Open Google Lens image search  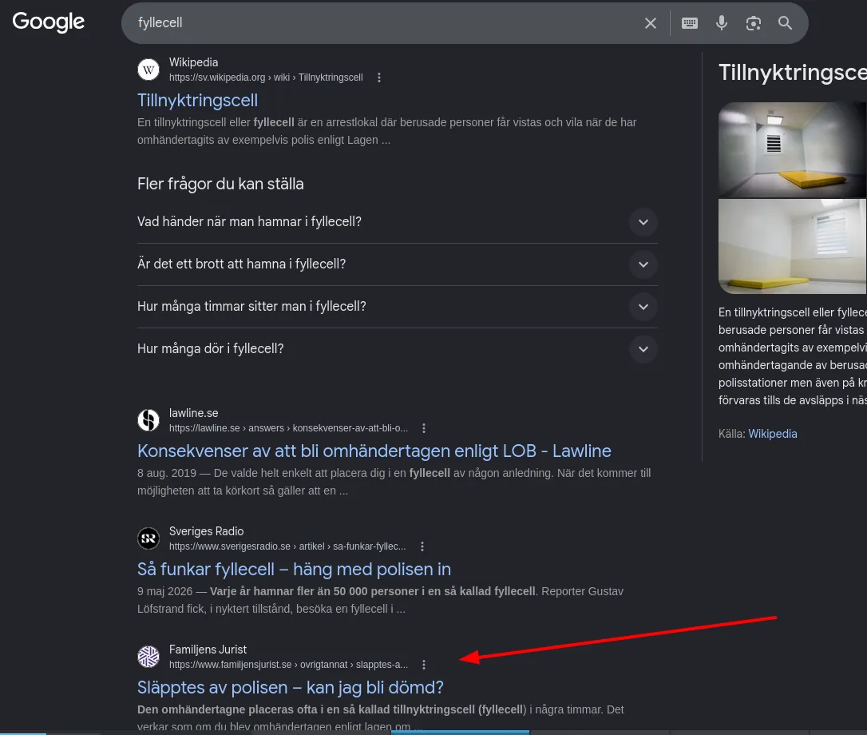point(753,23)
